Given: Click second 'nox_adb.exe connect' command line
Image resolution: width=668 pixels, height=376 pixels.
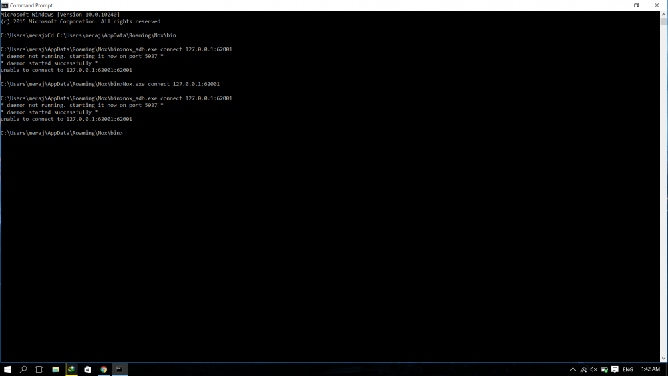Looking at the screenshot, I should (116, 98).
